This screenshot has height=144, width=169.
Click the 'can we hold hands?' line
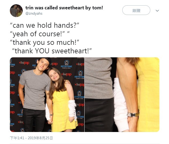(x=45, y=25)
